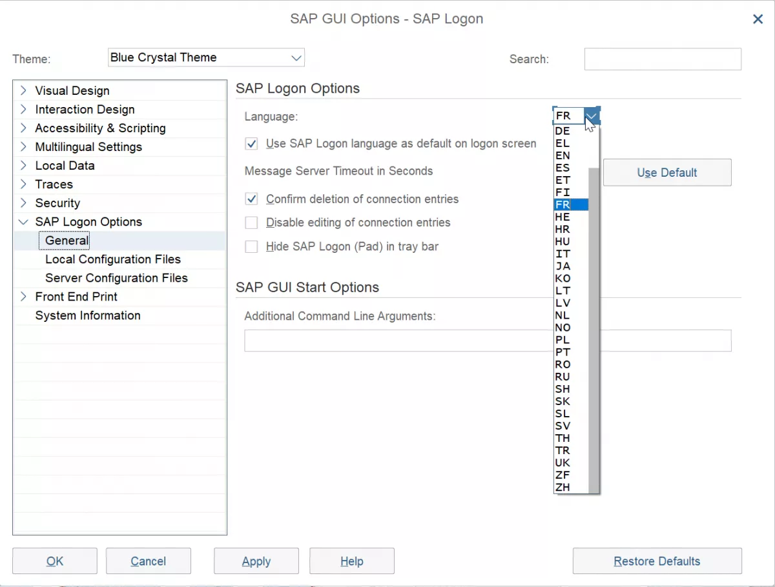
Task: Choose highlighted FR in language list
Action: point(571,204)
